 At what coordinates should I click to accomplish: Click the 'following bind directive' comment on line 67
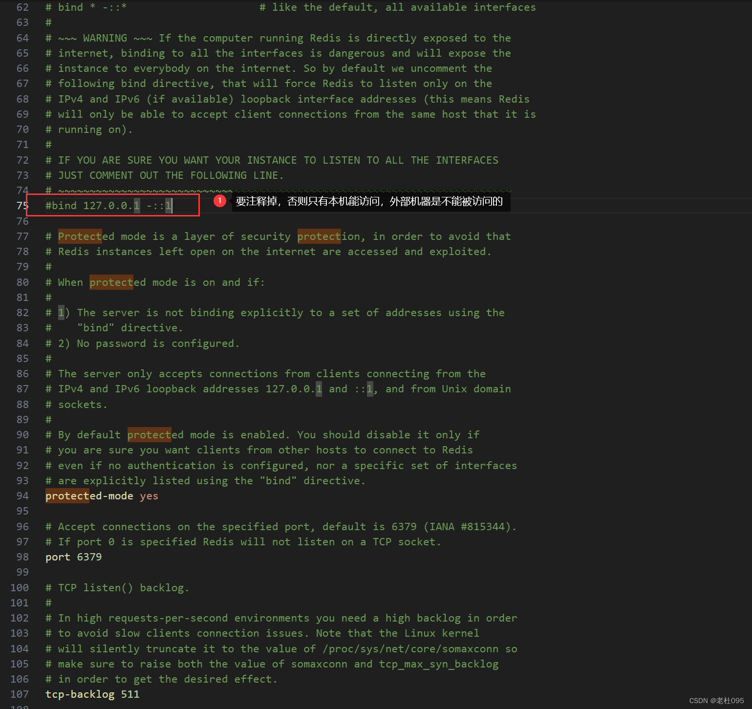click(269, 84)
